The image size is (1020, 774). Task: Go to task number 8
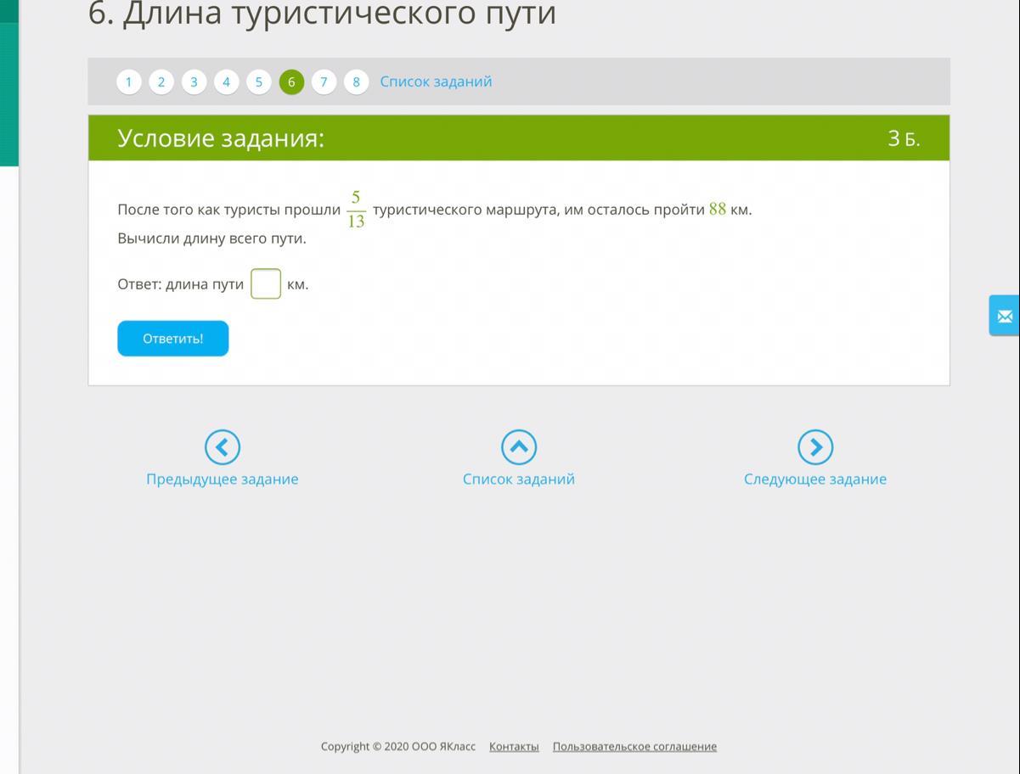(356, 81)
